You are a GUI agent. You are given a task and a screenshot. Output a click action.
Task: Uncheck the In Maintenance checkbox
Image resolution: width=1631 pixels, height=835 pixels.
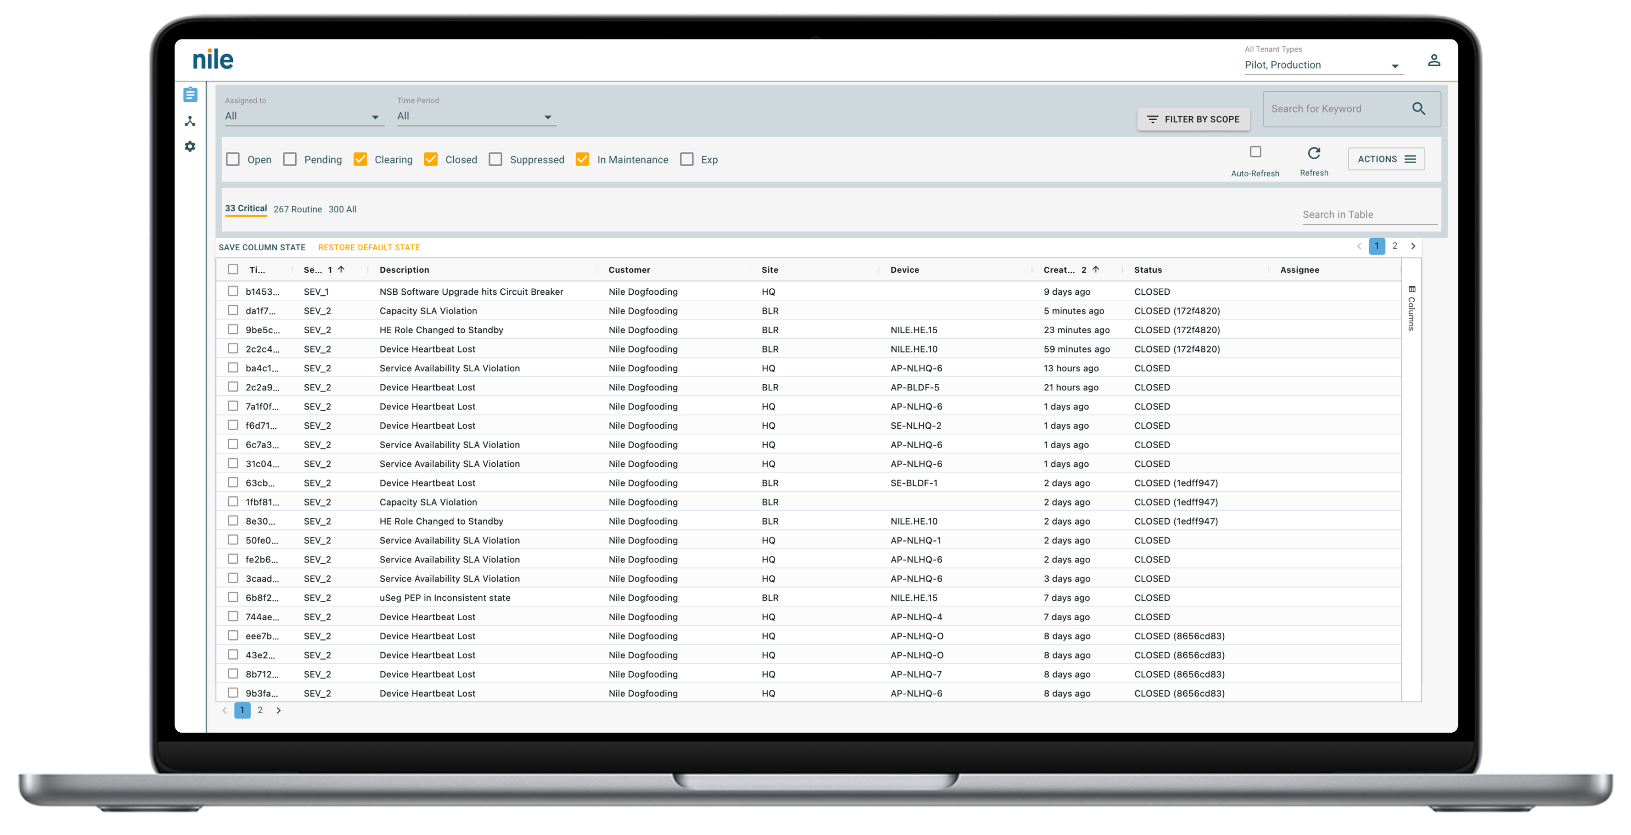click(x=583, y=159)
